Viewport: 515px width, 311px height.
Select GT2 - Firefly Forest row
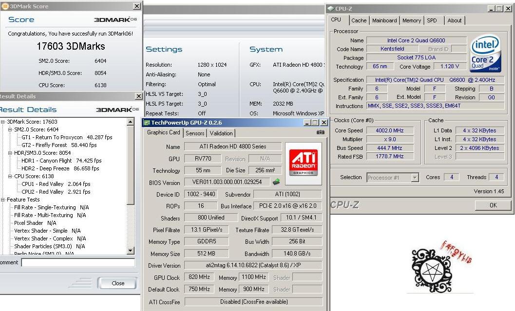pyautogui.click(x=59, y=145)
